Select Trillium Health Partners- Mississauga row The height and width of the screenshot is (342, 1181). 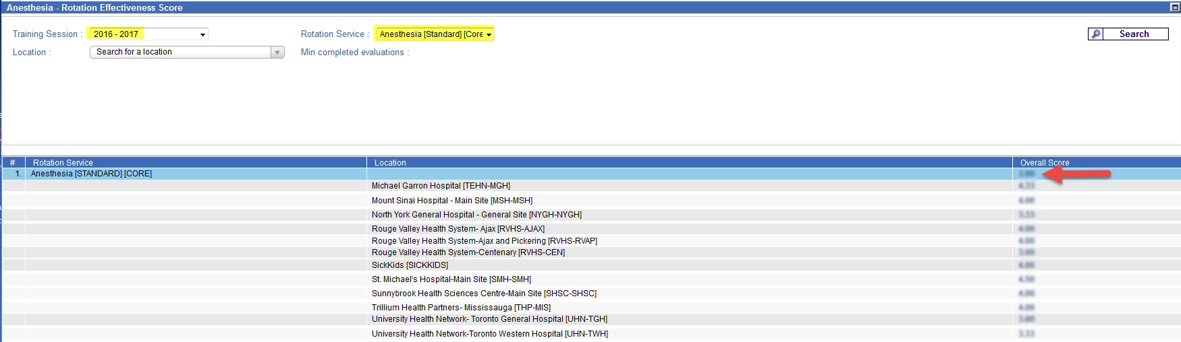point(461,308)
